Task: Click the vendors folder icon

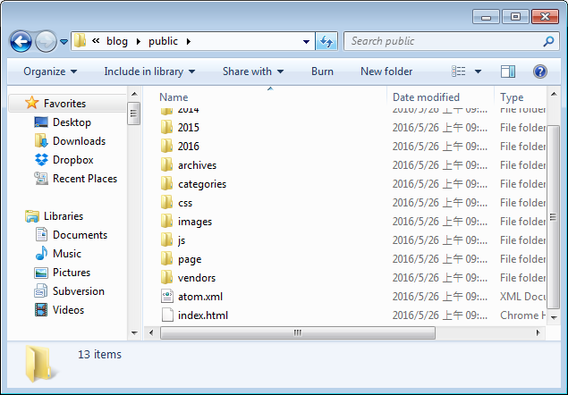Action: 166,277
